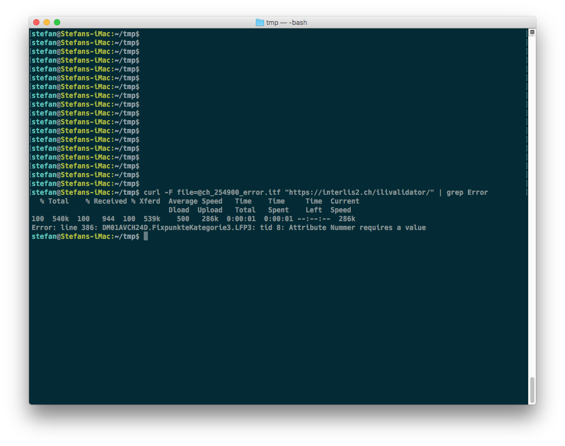Screen dimensions: 565x446
Task: Click the red close window button
Action: 36,22
